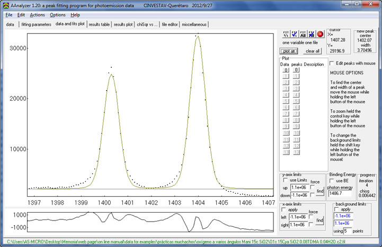
Task: Open the Actions menu
Action: click(38, 15)
